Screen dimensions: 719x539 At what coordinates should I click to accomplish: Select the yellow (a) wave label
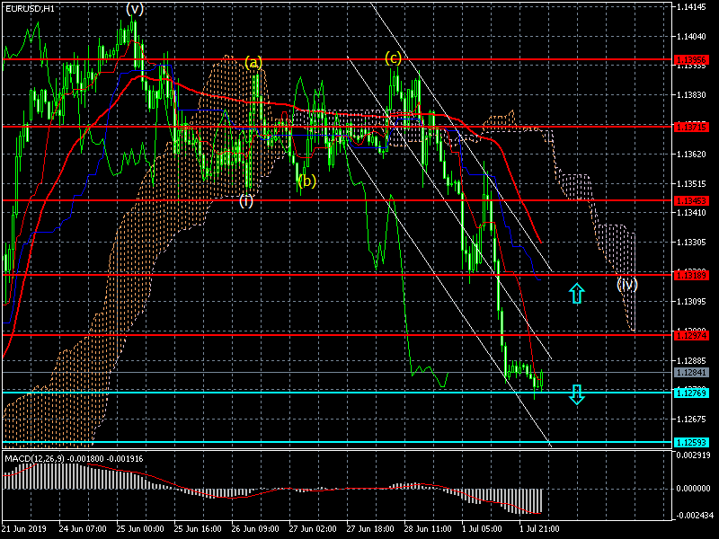(x=253, y=62)
